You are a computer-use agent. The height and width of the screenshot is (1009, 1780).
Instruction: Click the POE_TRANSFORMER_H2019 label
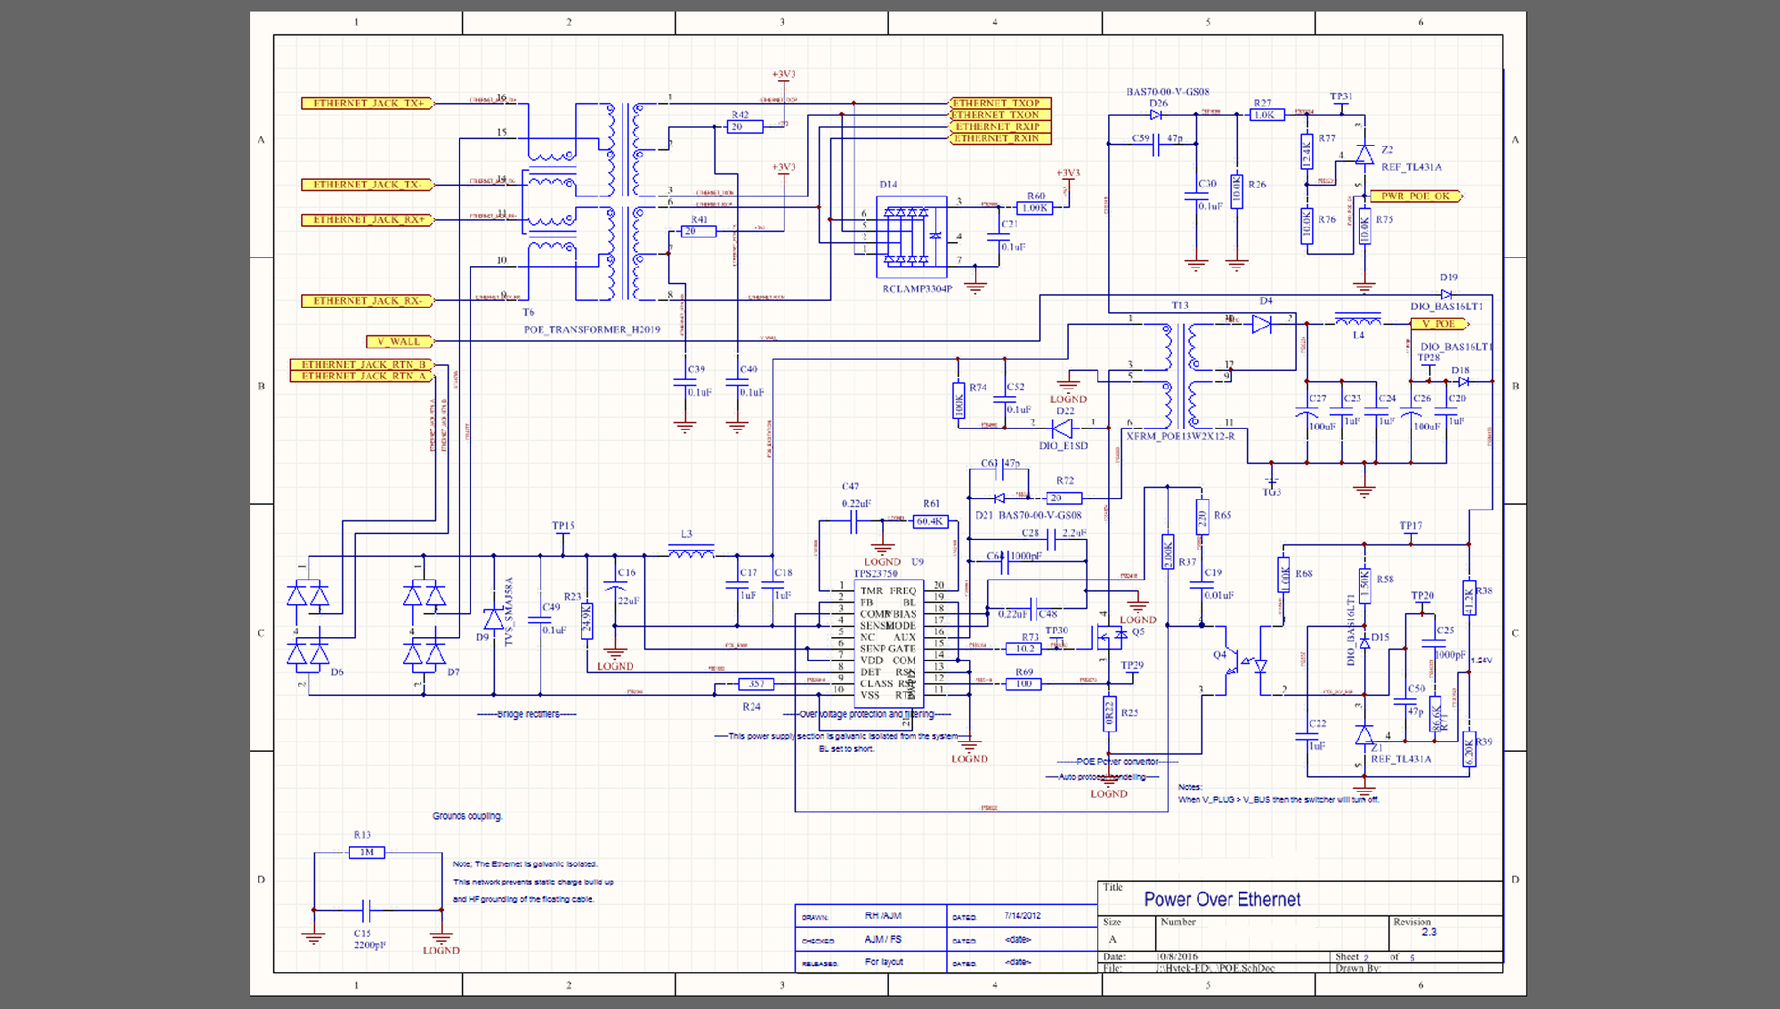(x=592, y=330)
